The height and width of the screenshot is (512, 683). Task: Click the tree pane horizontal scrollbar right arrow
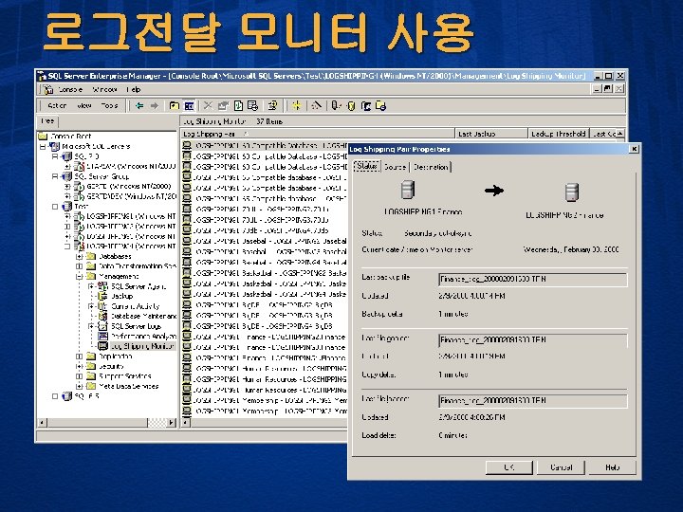tap(172, 422)
